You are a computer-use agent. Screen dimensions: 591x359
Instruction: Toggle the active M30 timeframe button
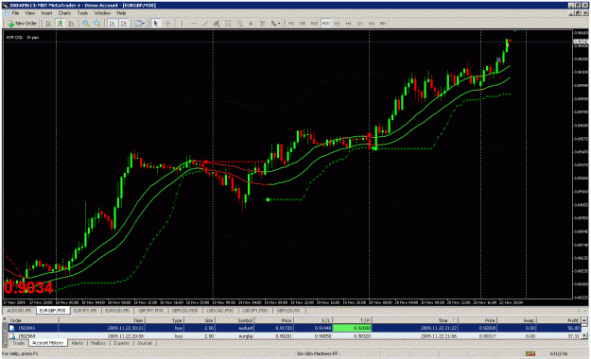[325, 24]
